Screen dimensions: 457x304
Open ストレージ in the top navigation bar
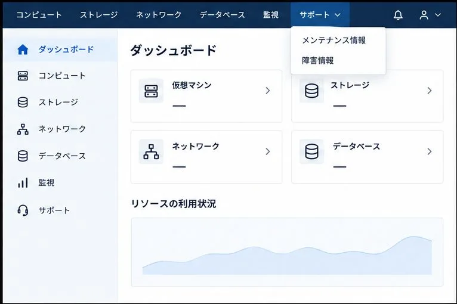click(99, 15)
